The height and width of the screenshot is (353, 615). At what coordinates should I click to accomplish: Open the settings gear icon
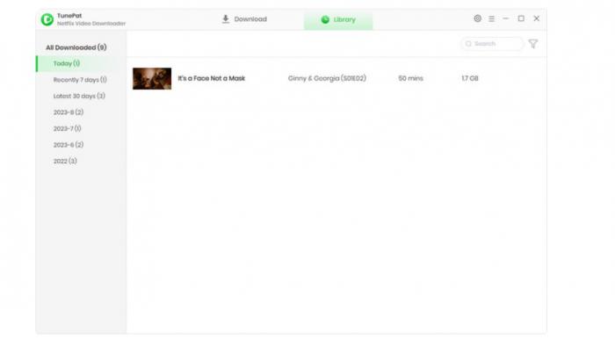click(x=477, y=18)
